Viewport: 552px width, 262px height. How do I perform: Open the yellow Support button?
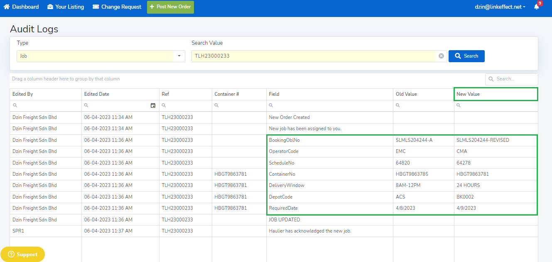(x=23, y=254)
